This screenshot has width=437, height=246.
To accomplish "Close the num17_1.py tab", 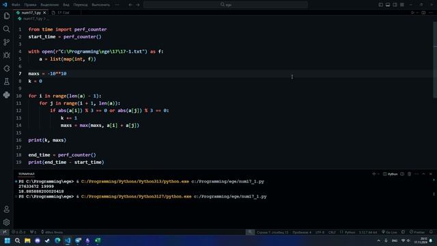I will click(x=44, y=12).
